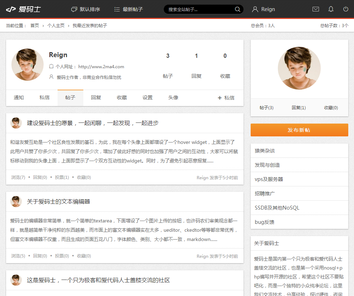Switch to the 回复 tab
The height and width of the screenshot is (296, 354).
(96, 98)
